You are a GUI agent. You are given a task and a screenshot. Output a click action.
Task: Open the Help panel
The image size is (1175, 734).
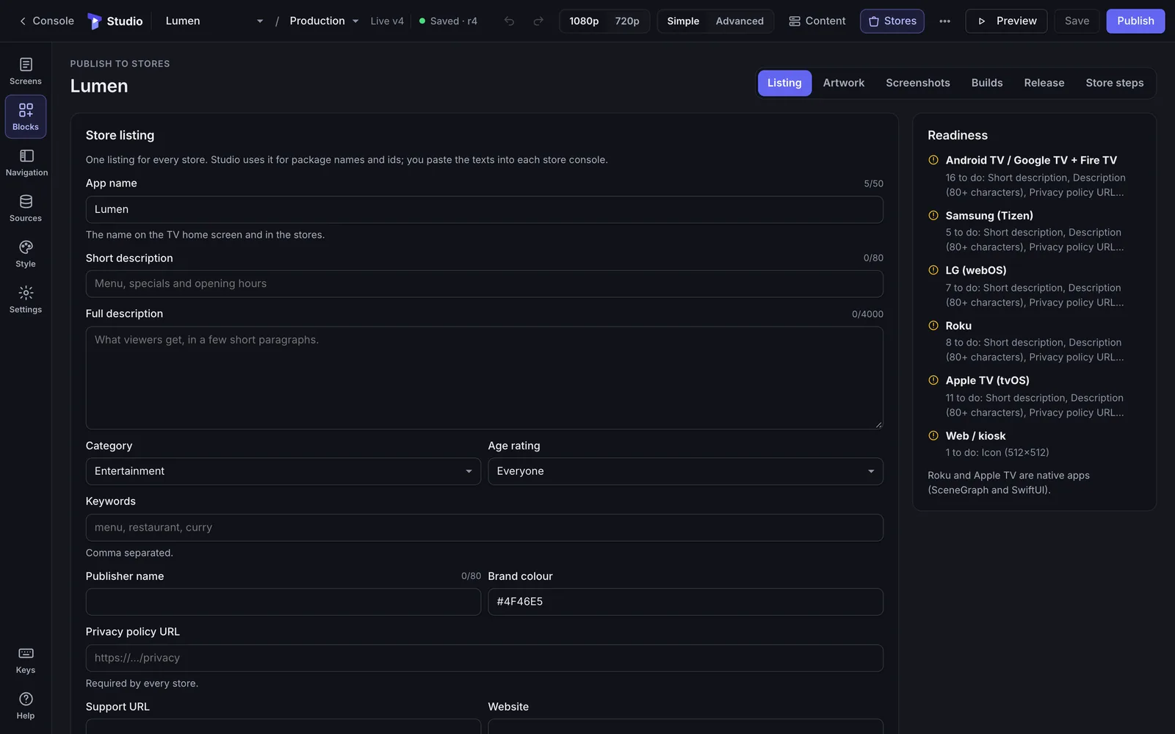[26, 705]
